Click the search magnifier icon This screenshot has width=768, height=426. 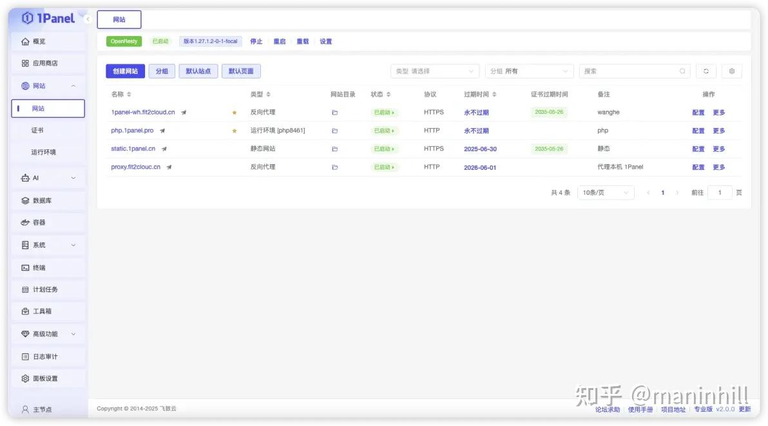[682, 71]
